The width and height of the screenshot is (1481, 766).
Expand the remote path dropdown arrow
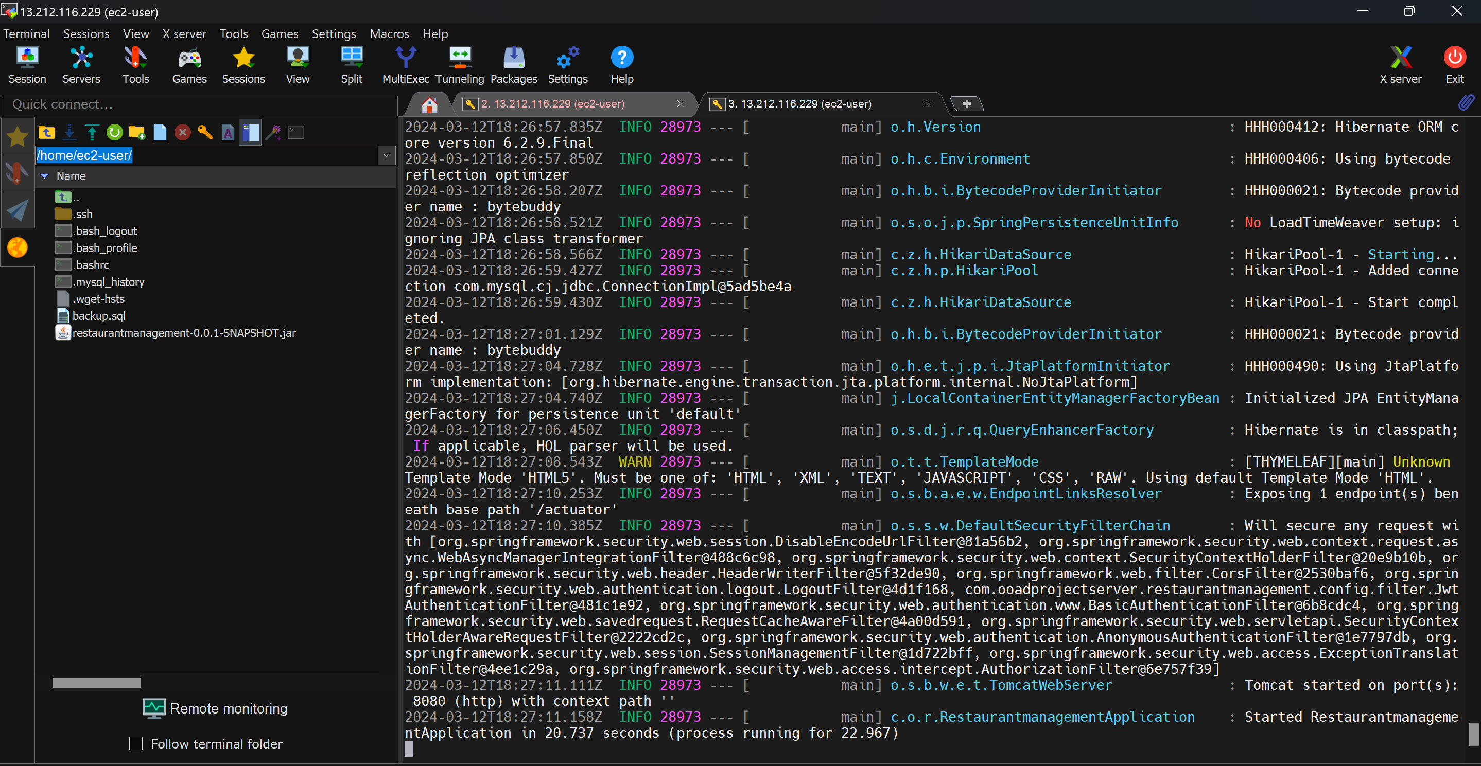point(387,155)
